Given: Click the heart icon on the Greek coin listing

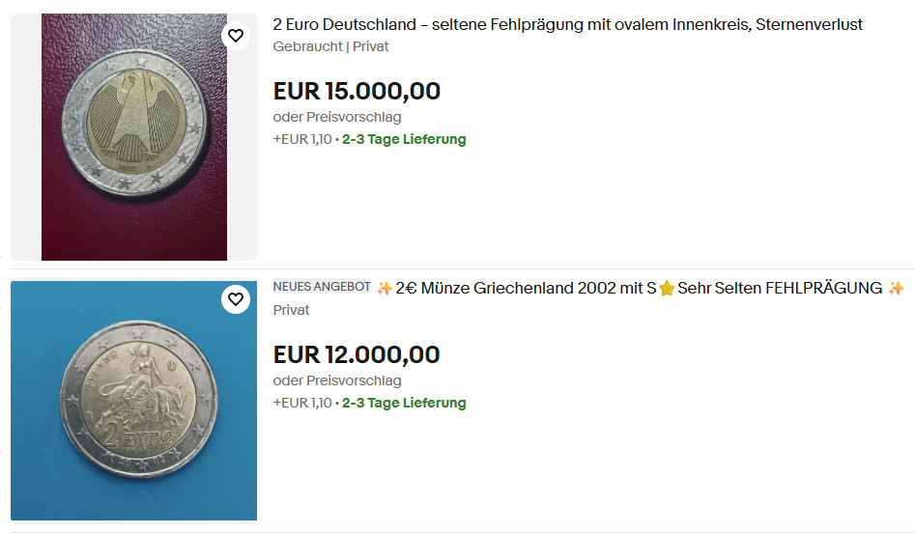Looking at the screenshot, I should coord(236,299).
